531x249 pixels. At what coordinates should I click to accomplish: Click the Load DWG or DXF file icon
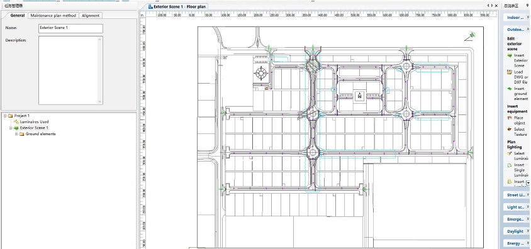click(x=510, y=72)
